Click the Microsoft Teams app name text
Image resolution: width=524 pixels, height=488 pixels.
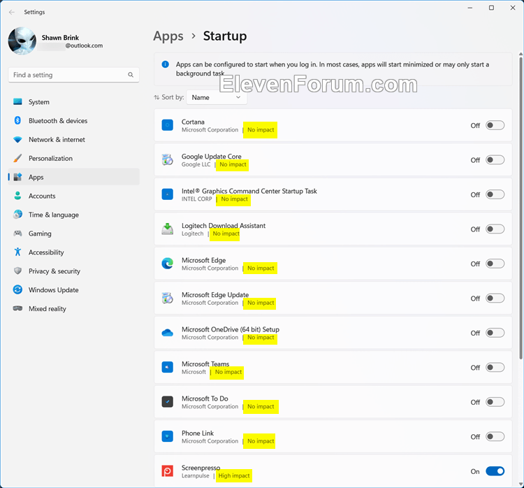point(205,364)
